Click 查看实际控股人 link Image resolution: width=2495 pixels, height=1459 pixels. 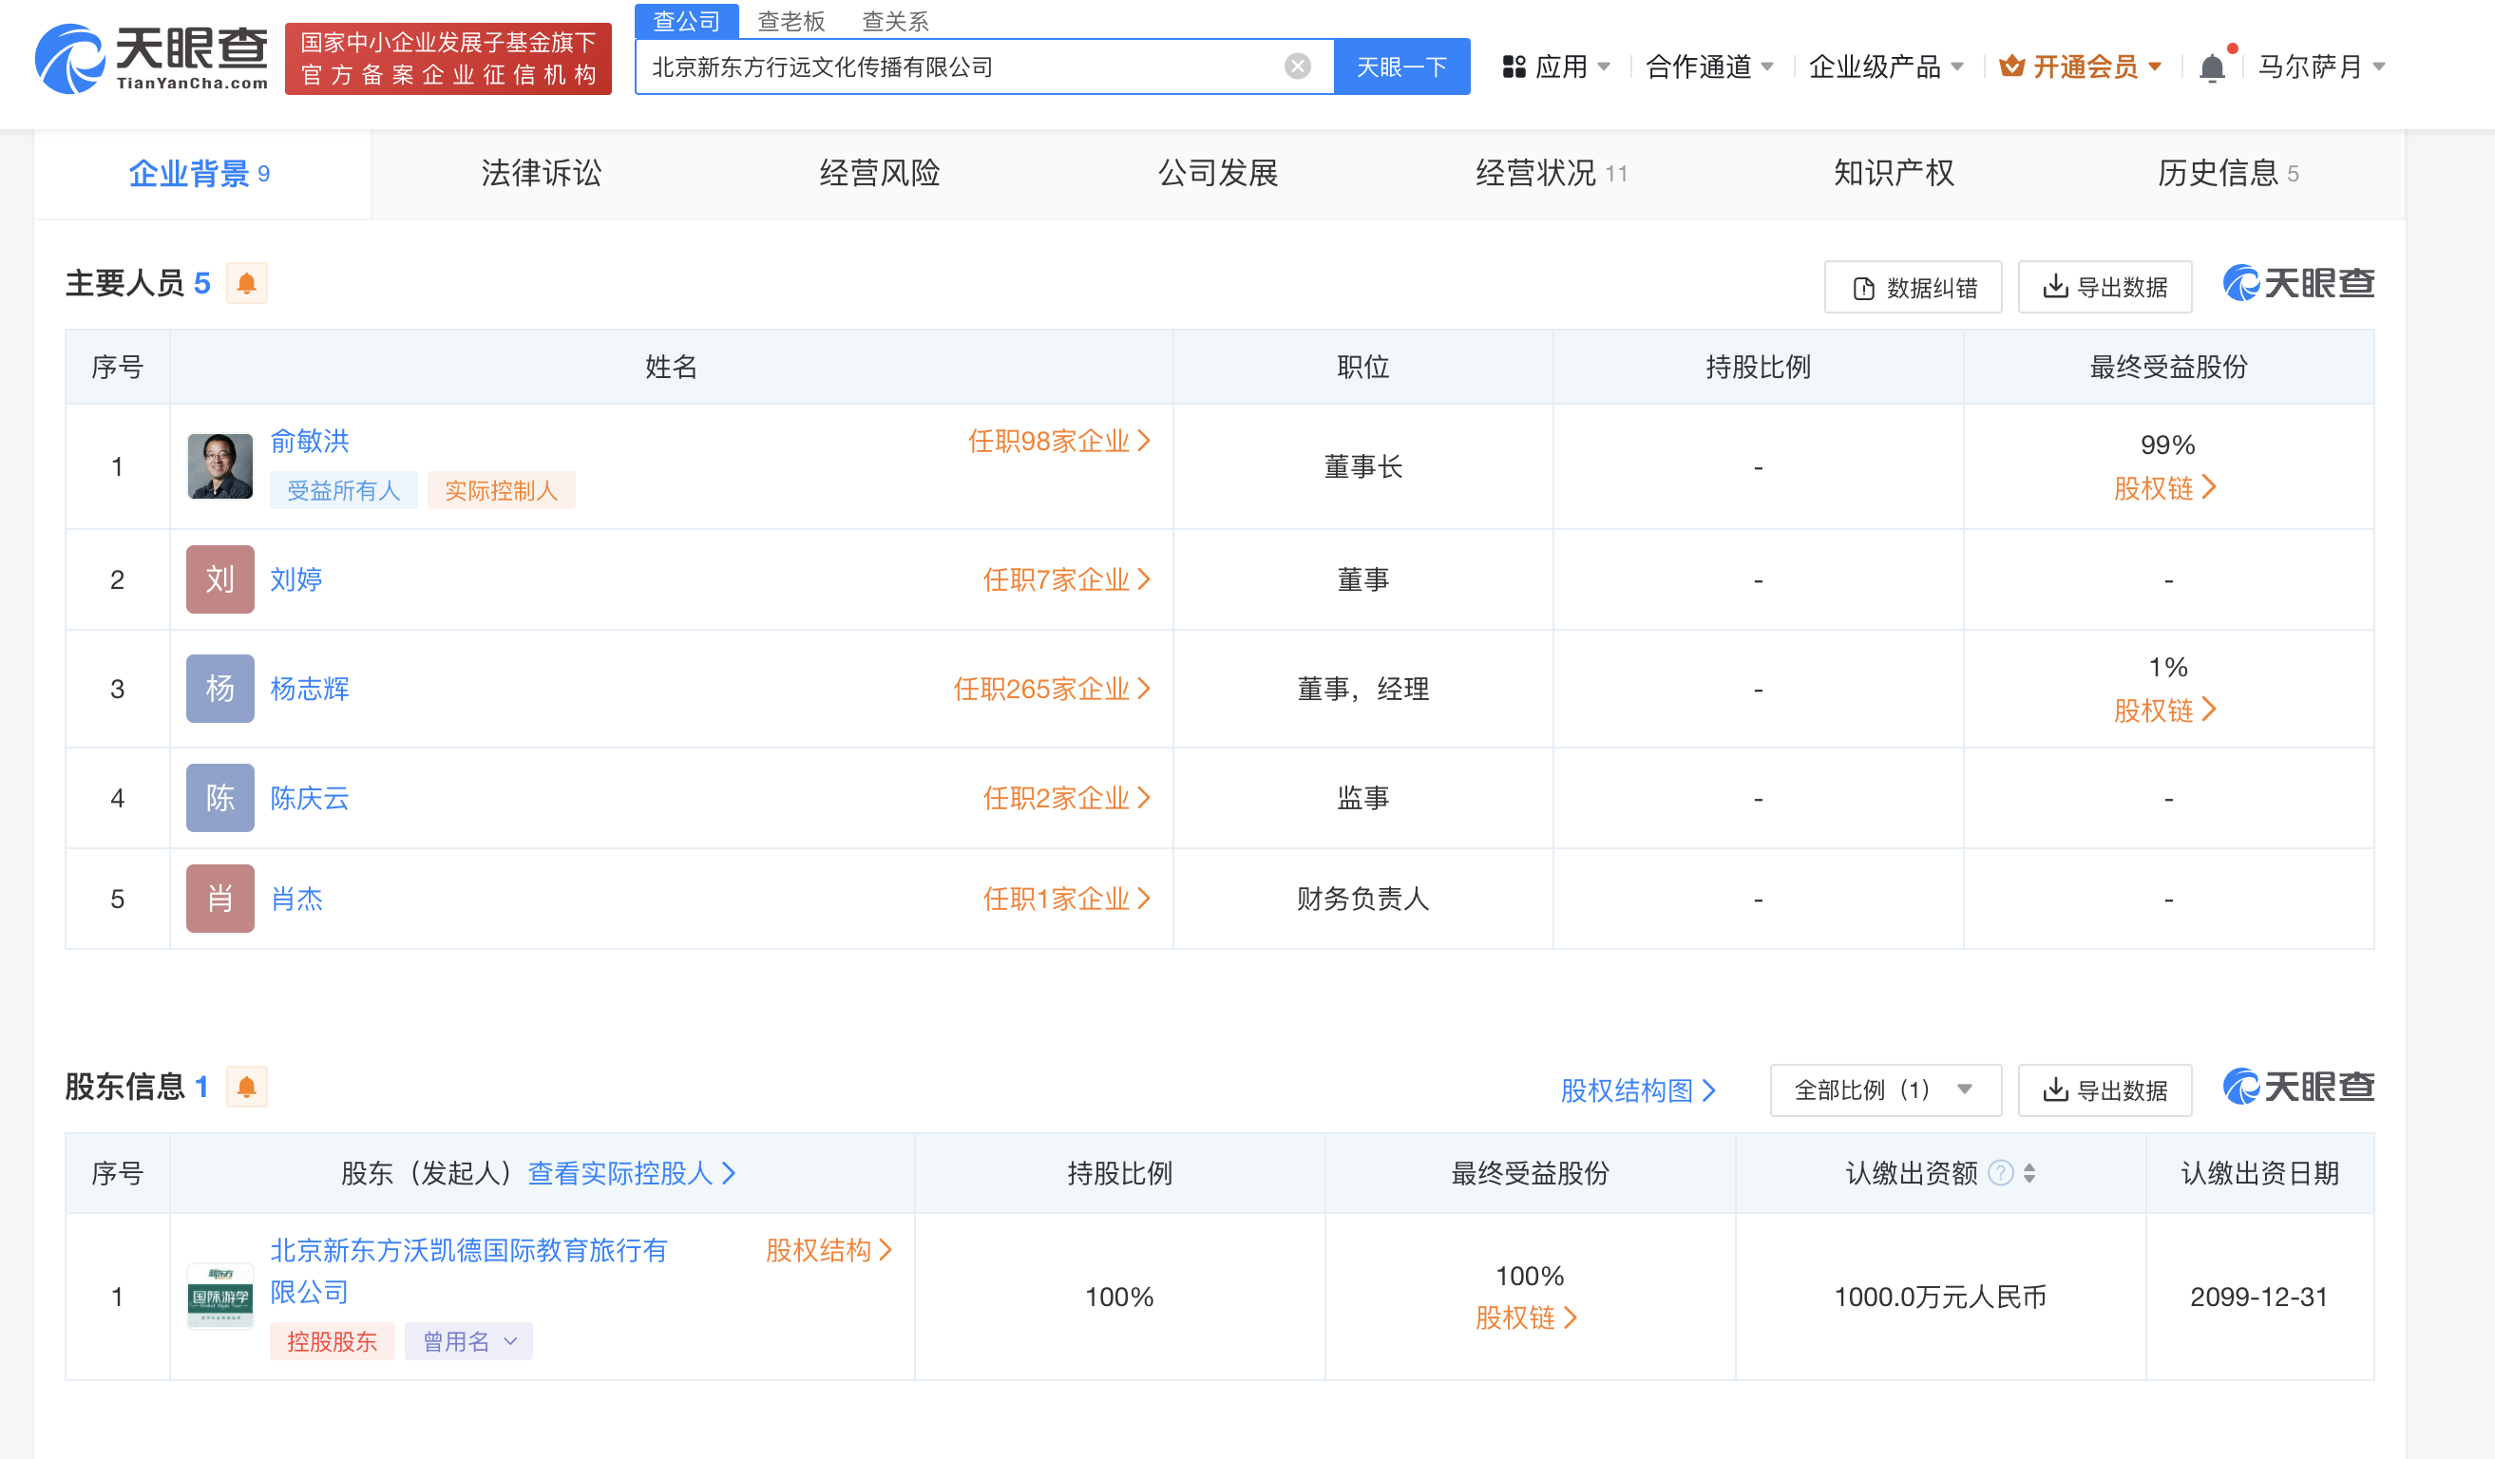[632, 1173]
